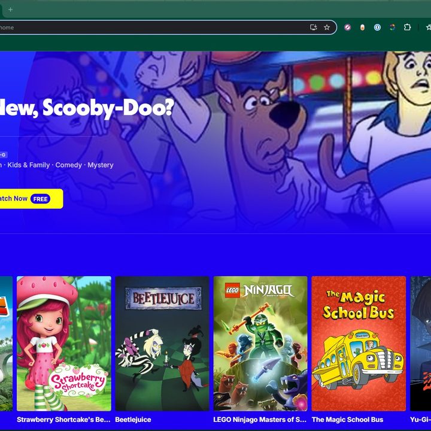Open the Beetlejuice poster
Image resolution: width=431 pixels, height=431 pixels.
pyautogui.click(x=162, y=344)
